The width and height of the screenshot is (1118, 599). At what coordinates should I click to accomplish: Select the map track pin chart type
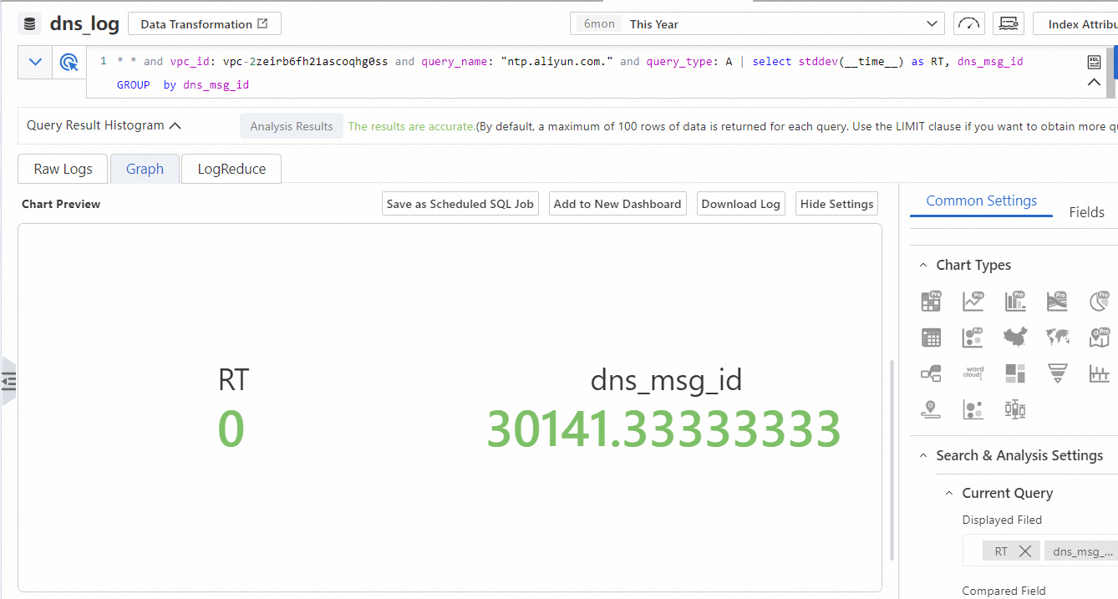pyautogui.click(x=931, y=409)
